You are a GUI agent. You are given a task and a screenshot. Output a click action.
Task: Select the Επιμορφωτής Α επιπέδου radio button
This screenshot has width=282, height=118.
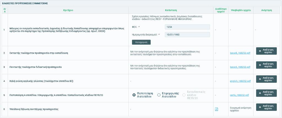point(159,95)
